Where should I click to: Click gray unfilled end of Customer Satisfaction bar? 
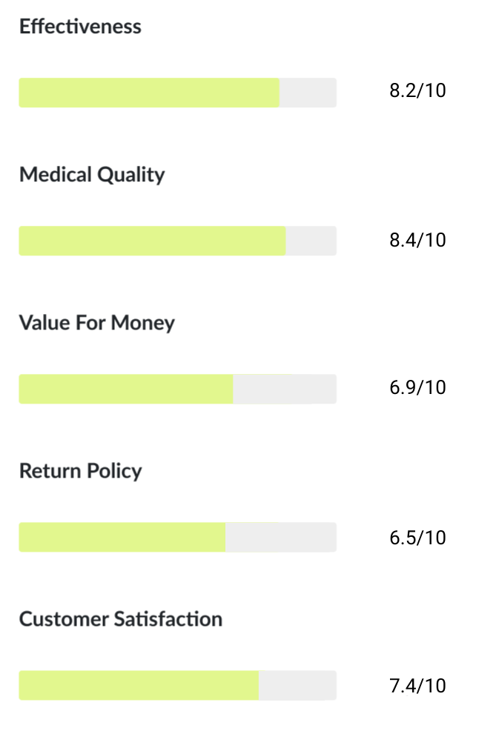pos(297,685)
